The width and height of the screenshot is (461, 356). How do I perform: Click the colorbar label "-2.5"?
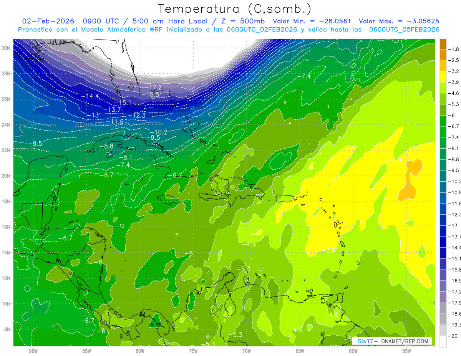454,60
